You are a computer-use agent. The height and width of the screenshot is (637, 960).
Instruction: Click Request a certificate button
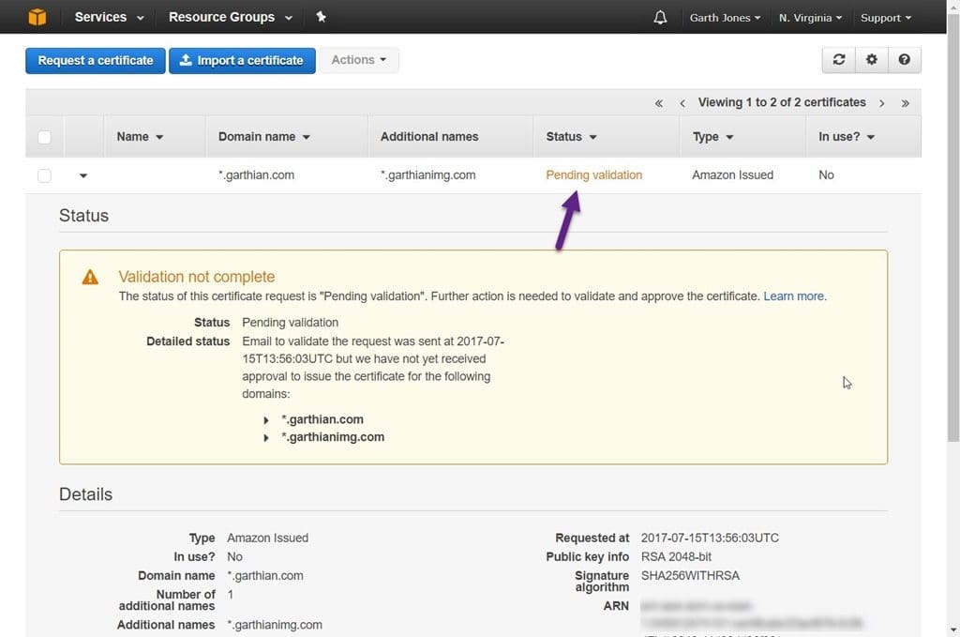[96, 61]
